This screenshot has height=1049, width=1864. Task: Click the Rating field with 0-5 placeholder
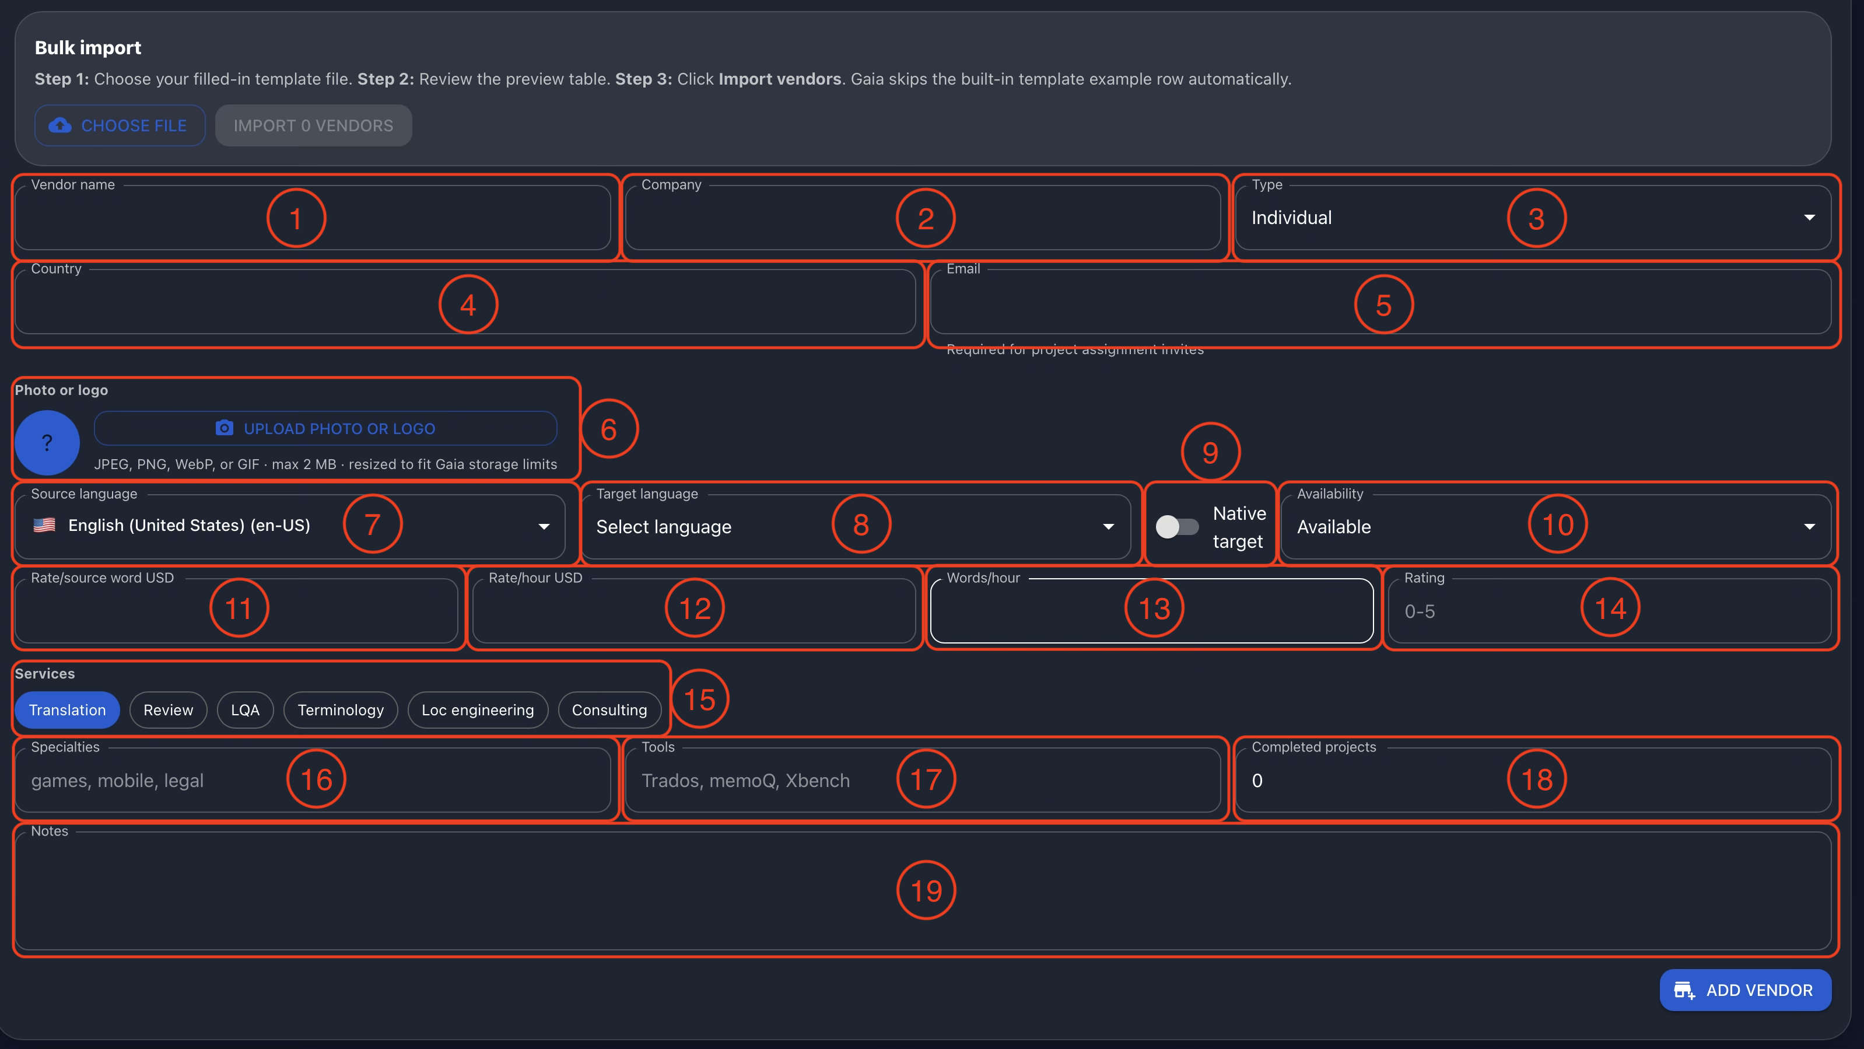click(1609, 610)
